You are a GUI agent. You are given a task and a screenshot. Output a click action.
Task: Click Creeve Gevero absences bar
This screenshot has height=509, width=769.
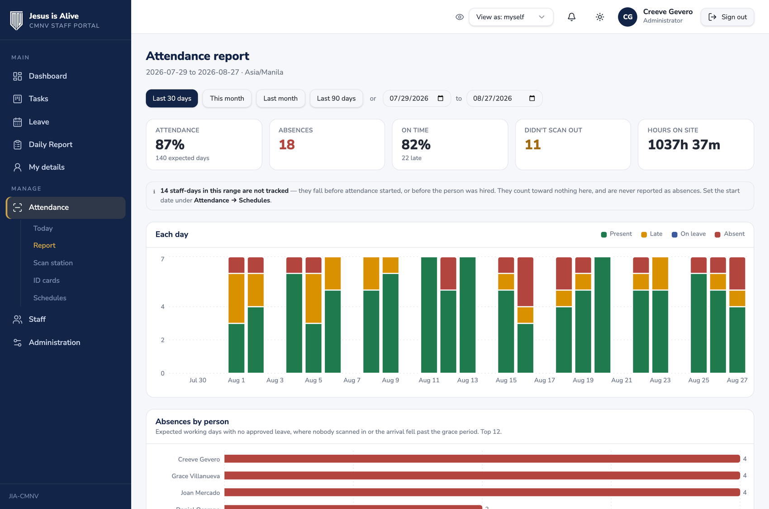[482, 459]
